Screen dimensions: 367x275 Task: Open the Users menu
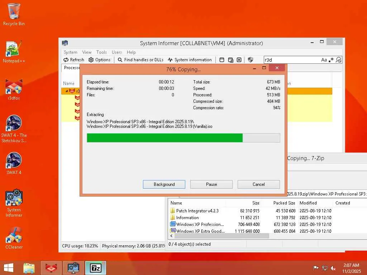click(x=116, y=52)
